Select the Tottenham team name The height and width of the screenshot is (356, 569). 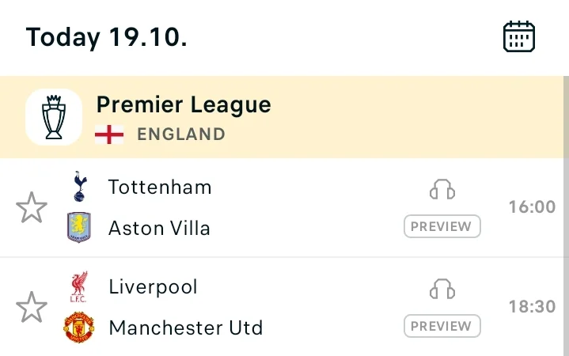coord(160,187)
